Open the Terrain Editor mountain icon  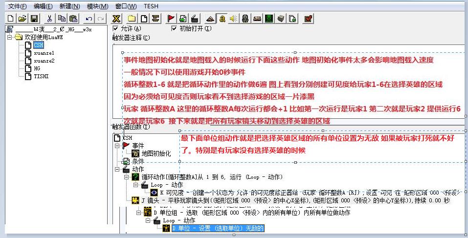click(x=210, y=19)
